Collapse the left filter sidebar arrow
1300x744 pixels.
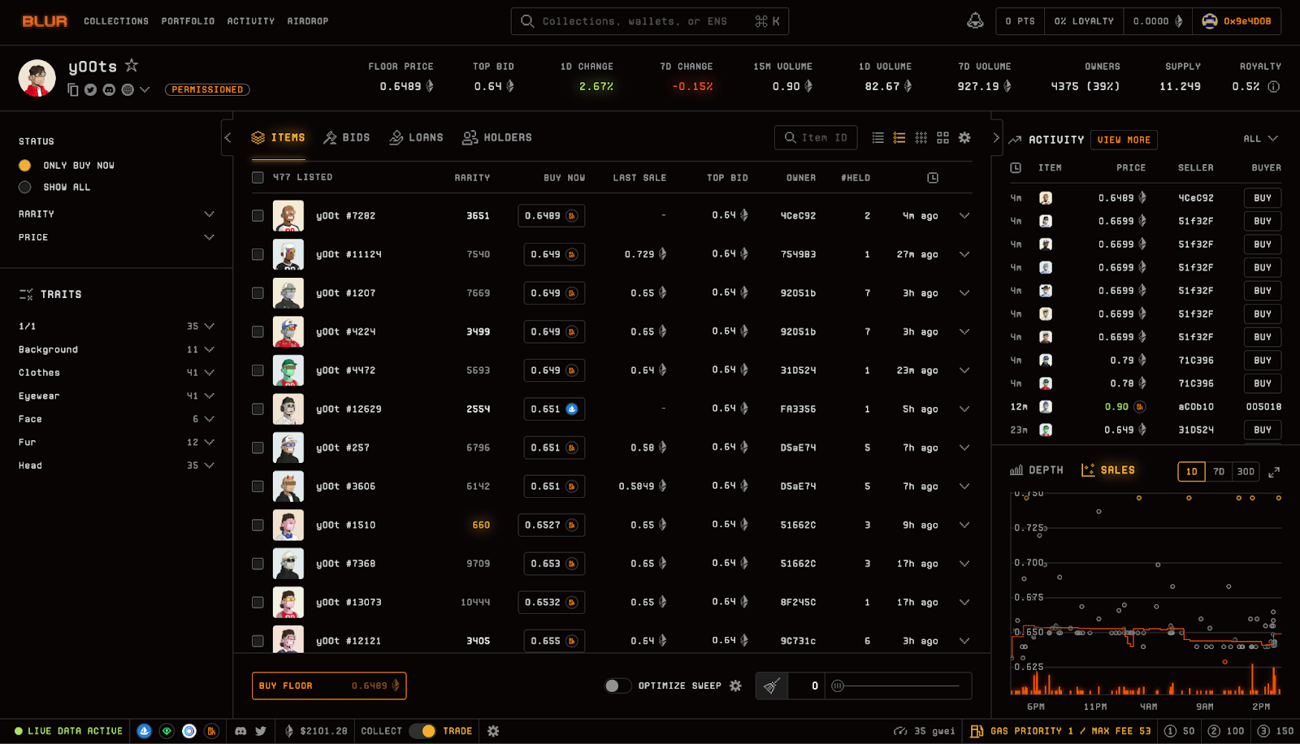227,137
